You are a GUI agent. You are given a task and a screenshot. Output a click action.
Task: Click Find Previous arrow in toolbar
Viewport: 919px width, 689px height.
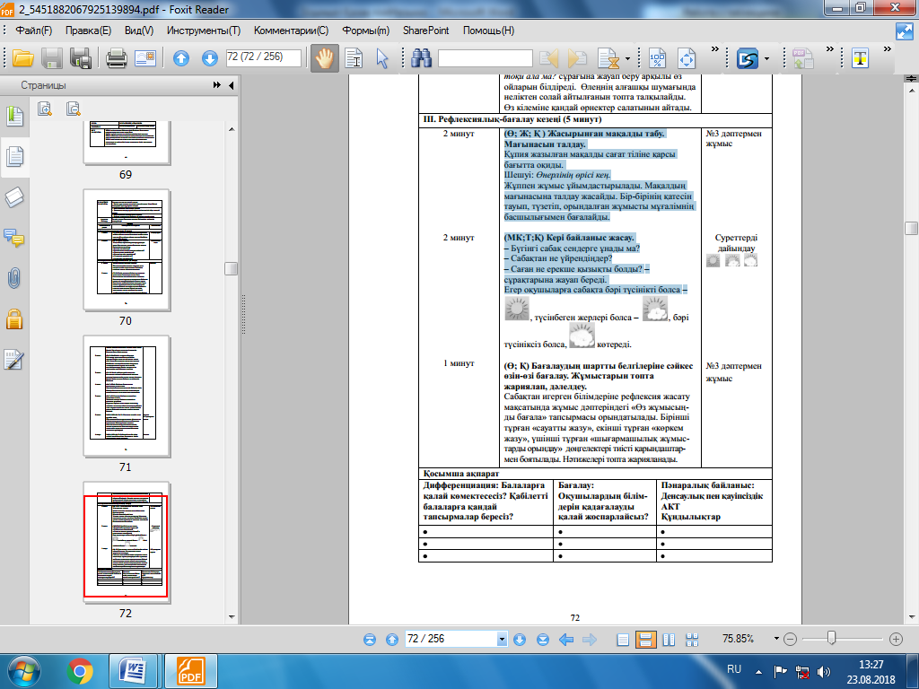pos(548,58)
